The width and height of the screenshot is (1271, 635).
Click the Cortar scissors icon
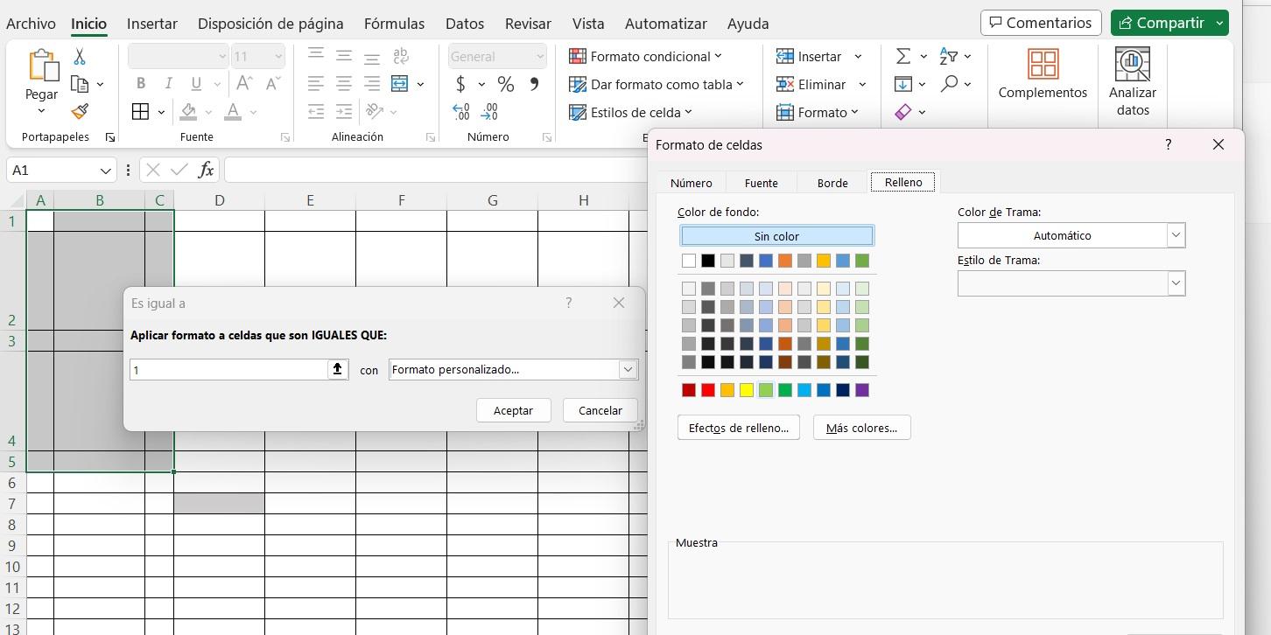[80, 57]
